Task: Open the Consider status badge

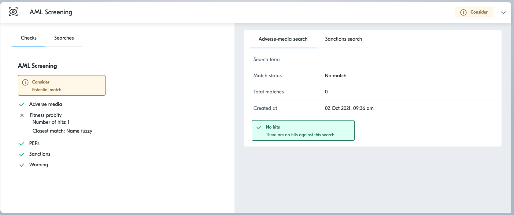Action: point(474,12)
